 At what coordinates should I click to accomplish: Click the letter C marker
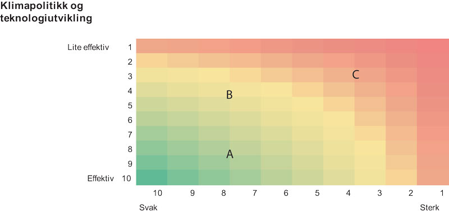355,75
